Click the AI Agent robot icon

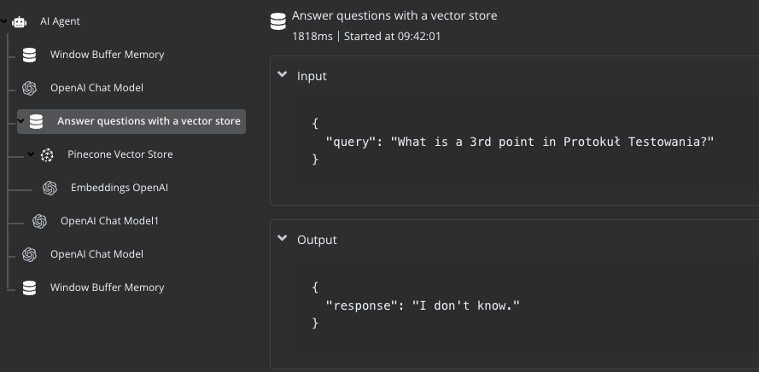20,21
